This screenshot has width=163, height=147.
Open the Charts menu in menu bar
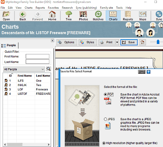pos(29,8)
